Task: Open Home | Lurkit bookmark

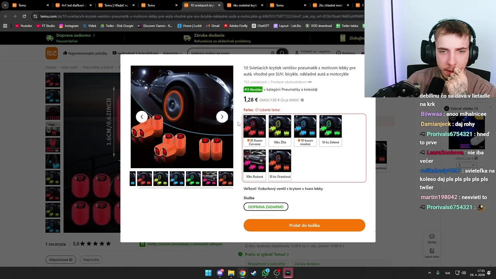Action: coord(190,26)
